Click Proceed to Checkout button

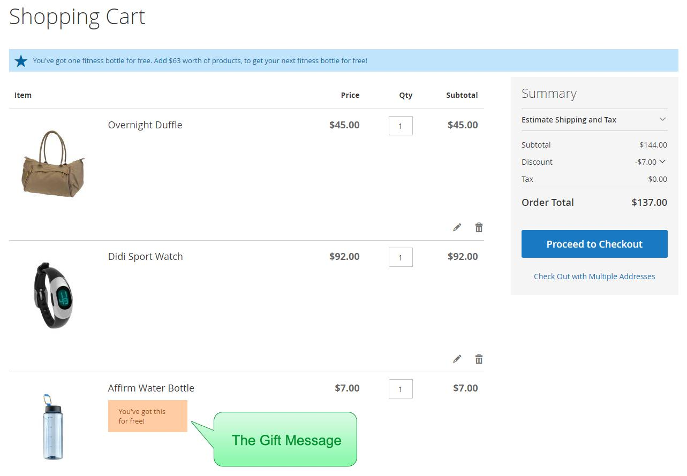pos(594,244)
